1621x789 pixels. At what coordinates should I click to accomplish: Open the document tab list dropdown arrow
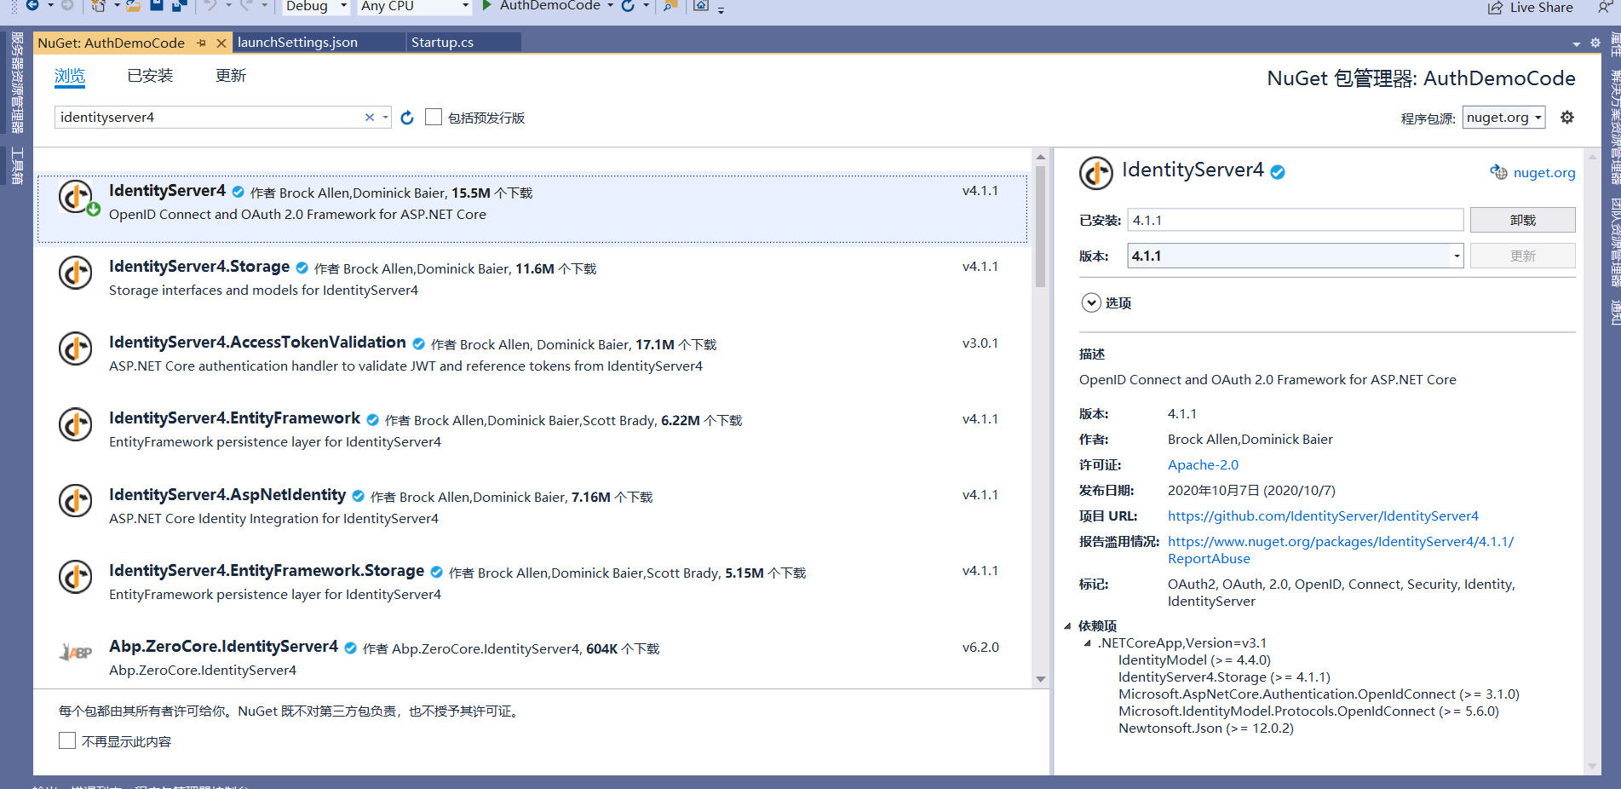click(x=1577, y=43)
